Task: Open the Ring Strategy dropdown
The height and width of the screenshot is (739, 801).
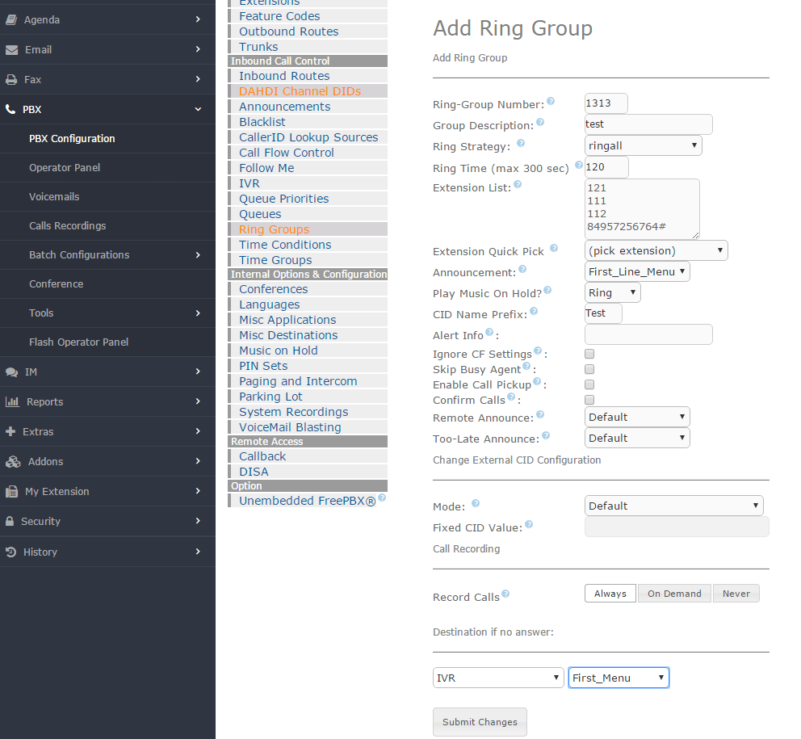Action: (643, 145)
